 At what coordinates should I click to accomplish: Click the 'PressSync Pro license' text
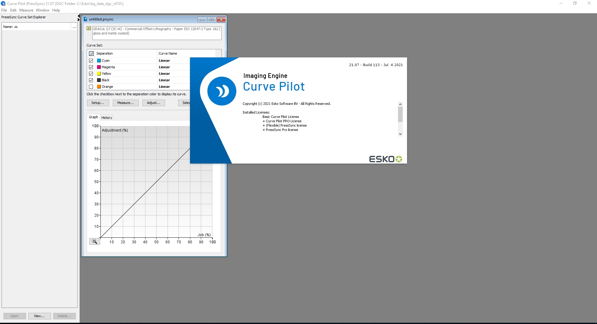pos(282,130)
